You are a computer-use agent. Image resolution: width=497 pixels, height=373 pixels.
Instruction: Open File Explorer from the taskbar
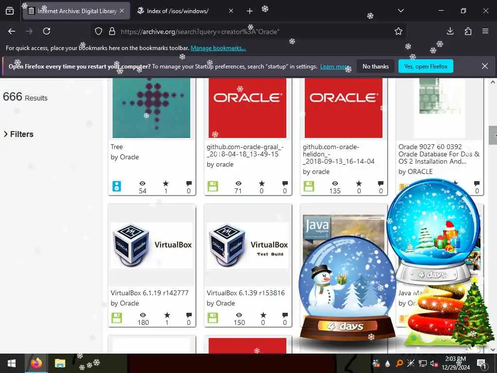coord(60,363)
